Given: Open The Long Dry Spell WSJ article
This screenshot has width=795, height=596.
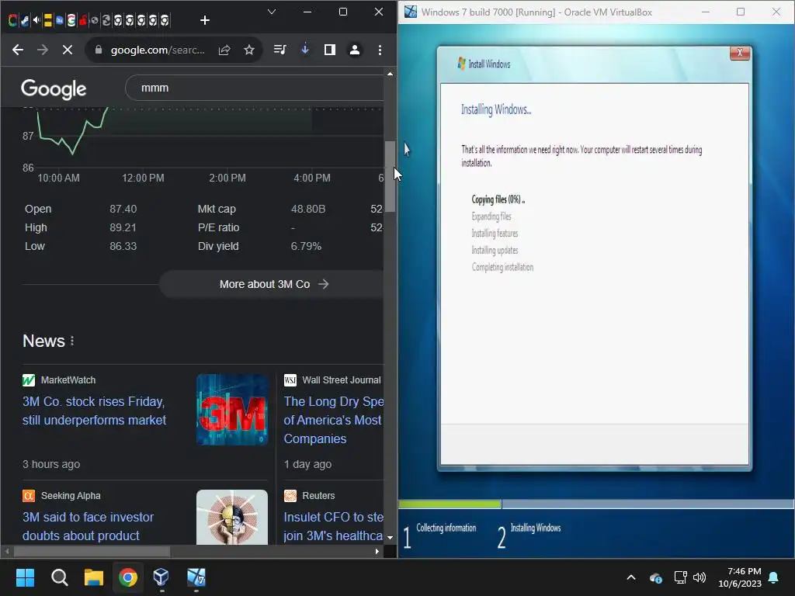Looking at the screenshot, I should (333, 420).
